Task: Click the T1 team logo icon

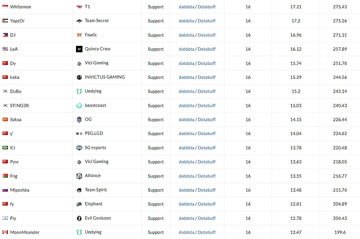Action: tap(79, 7)
